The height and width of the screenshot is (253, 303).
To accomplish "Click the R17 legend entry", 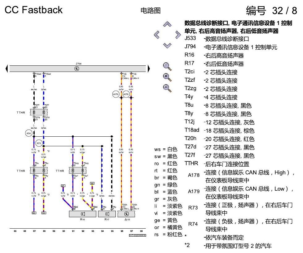I will (214, 64).
